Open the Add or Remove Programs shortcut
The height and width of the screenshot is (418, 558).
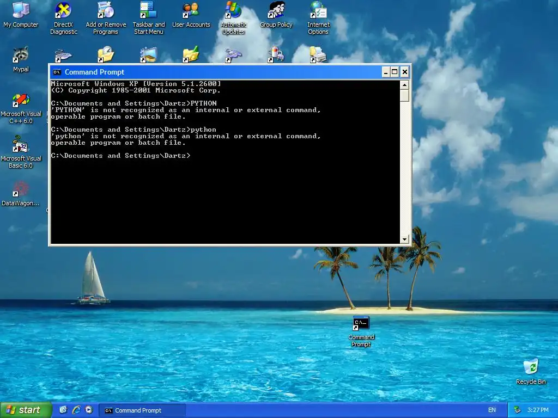pyautogui.click(x=106, y=18)
